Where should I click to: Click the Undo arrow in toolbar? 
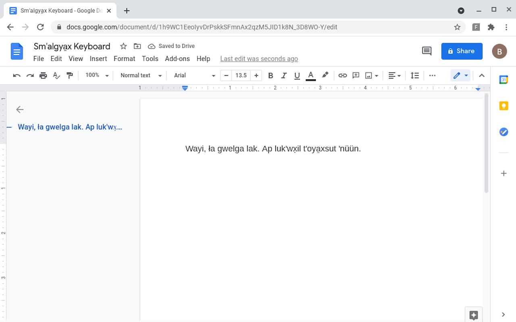17,75
